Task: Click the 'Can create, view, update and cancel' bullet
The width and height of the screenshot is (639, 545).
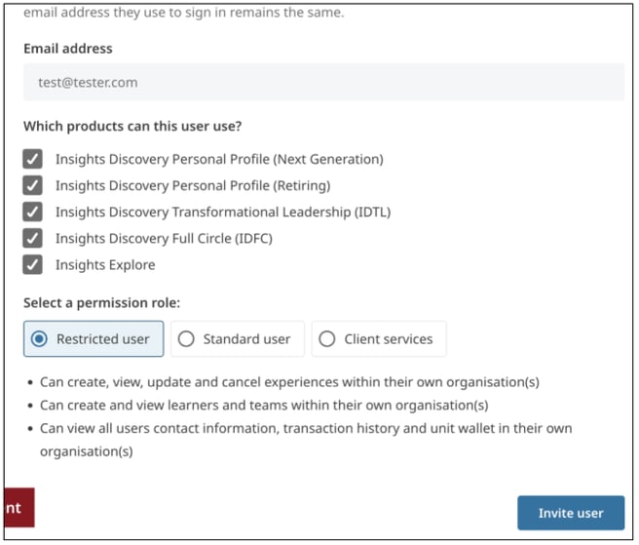Action: 289,382
